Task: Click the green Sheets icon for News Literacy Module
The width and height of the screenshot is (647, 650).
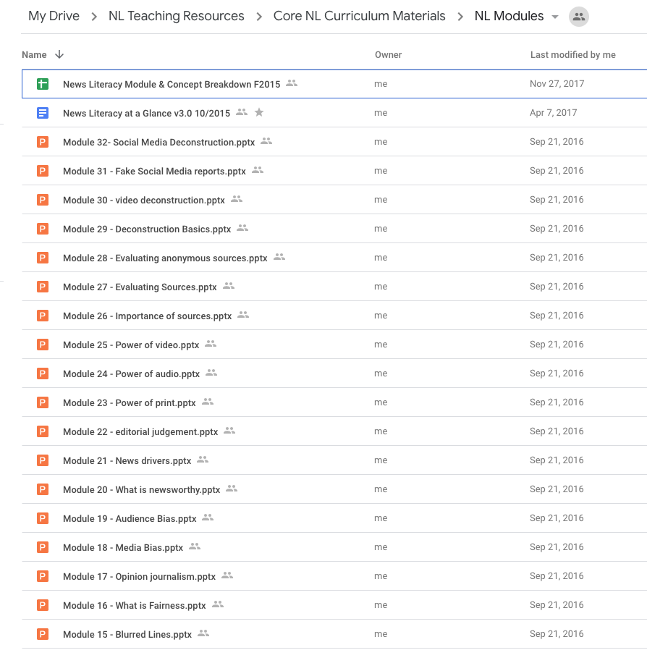Action: 43,84
